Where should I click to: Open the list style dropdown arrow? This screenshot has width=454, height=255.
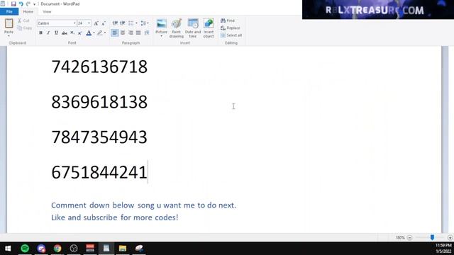pyautogui.click(x=136, y=23)
